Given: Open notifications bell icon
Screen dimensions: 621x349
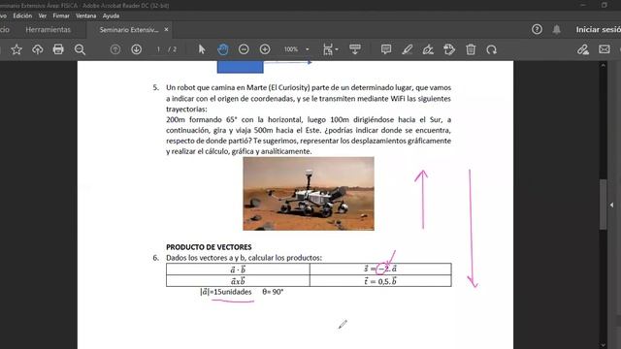Looking at the screenshot, I should (x=557, y=29).
